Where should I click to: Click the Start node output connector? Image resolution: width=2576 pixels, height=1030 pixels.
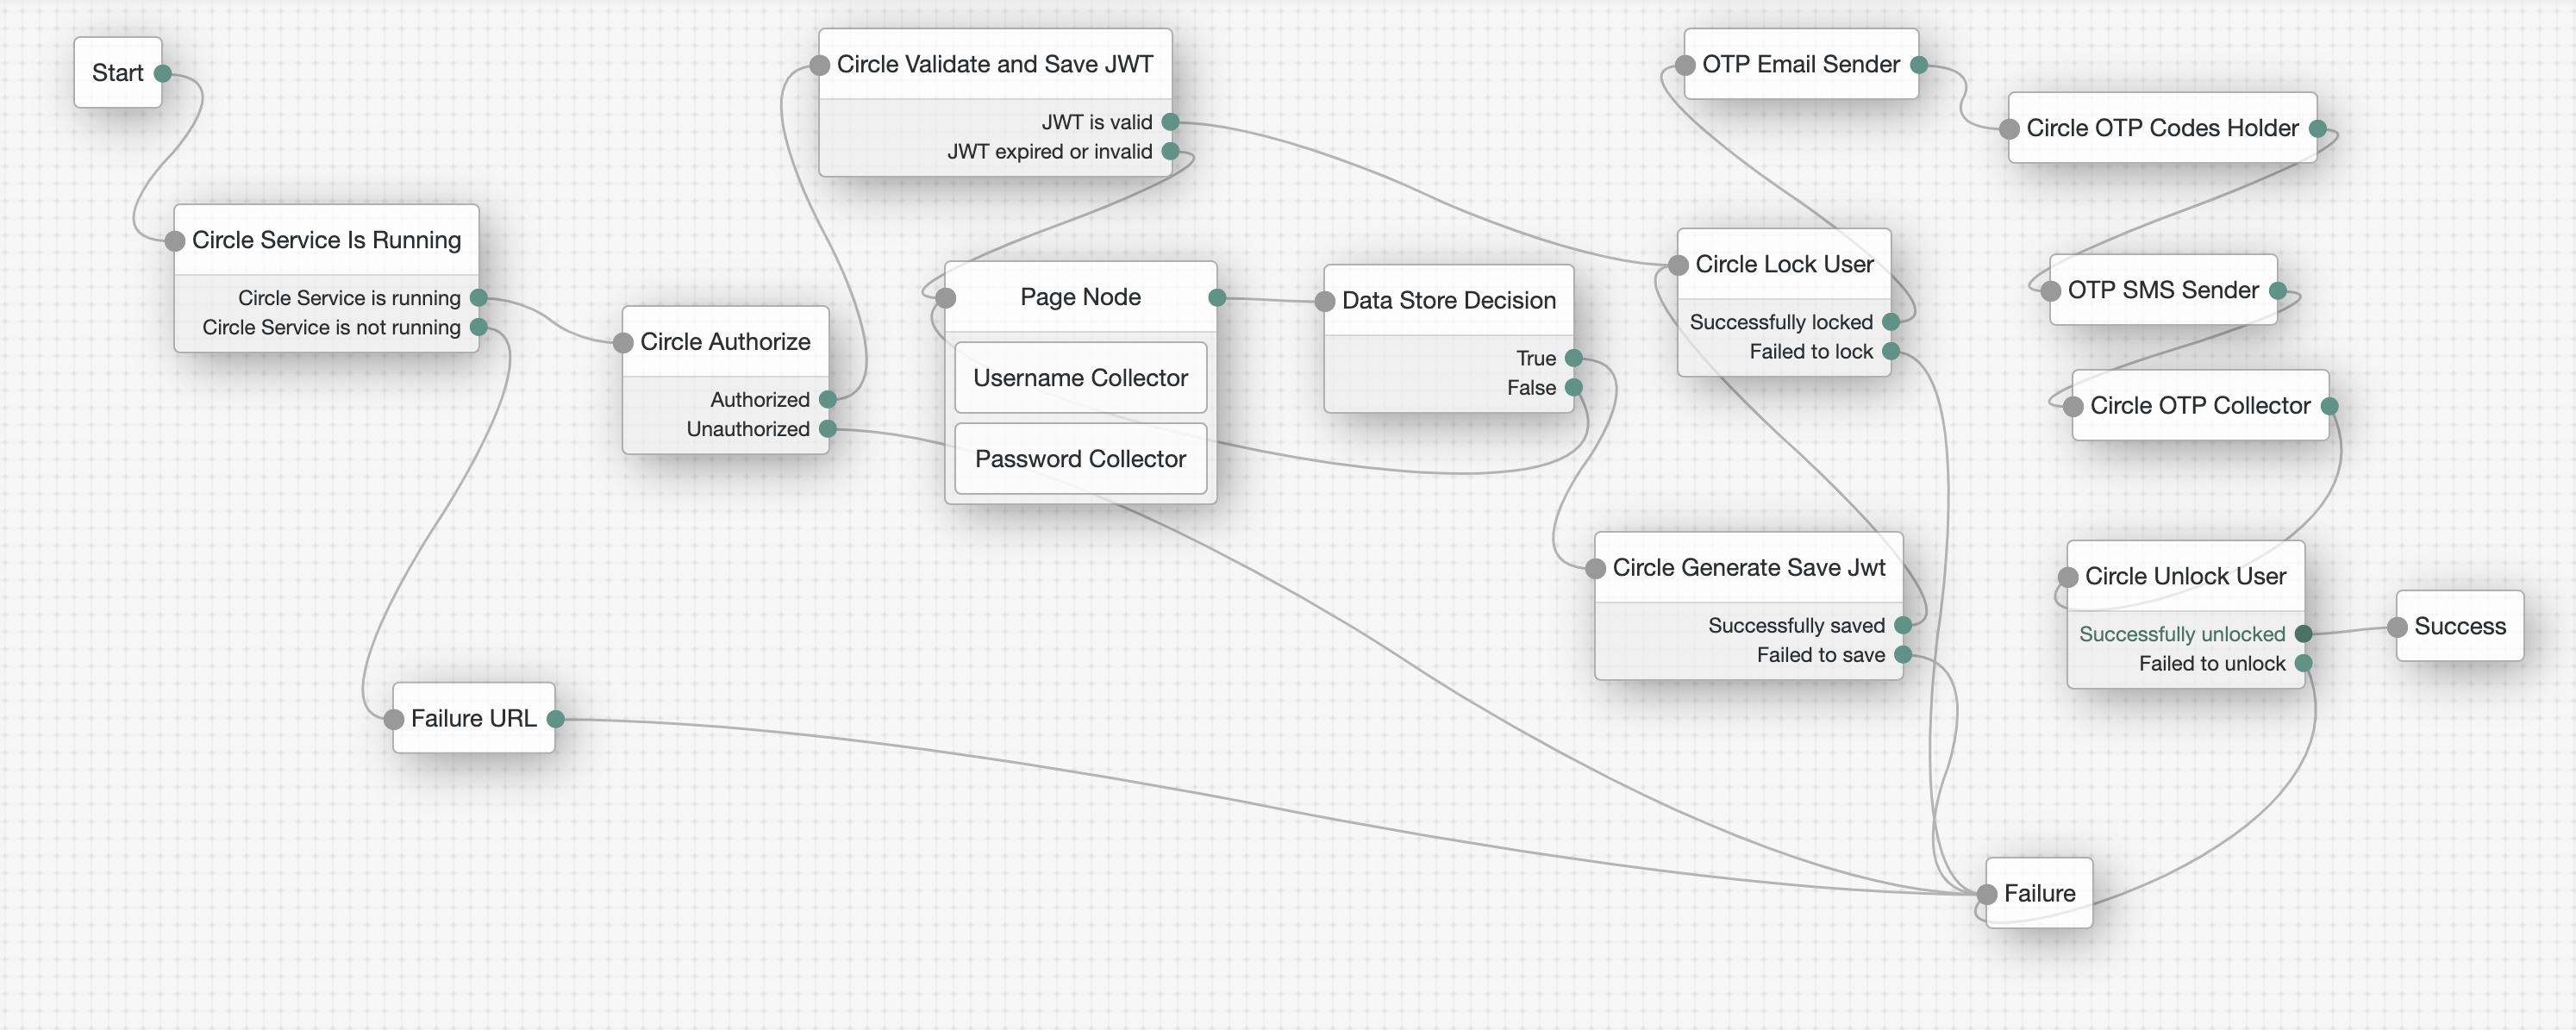(x=163, y=73)
